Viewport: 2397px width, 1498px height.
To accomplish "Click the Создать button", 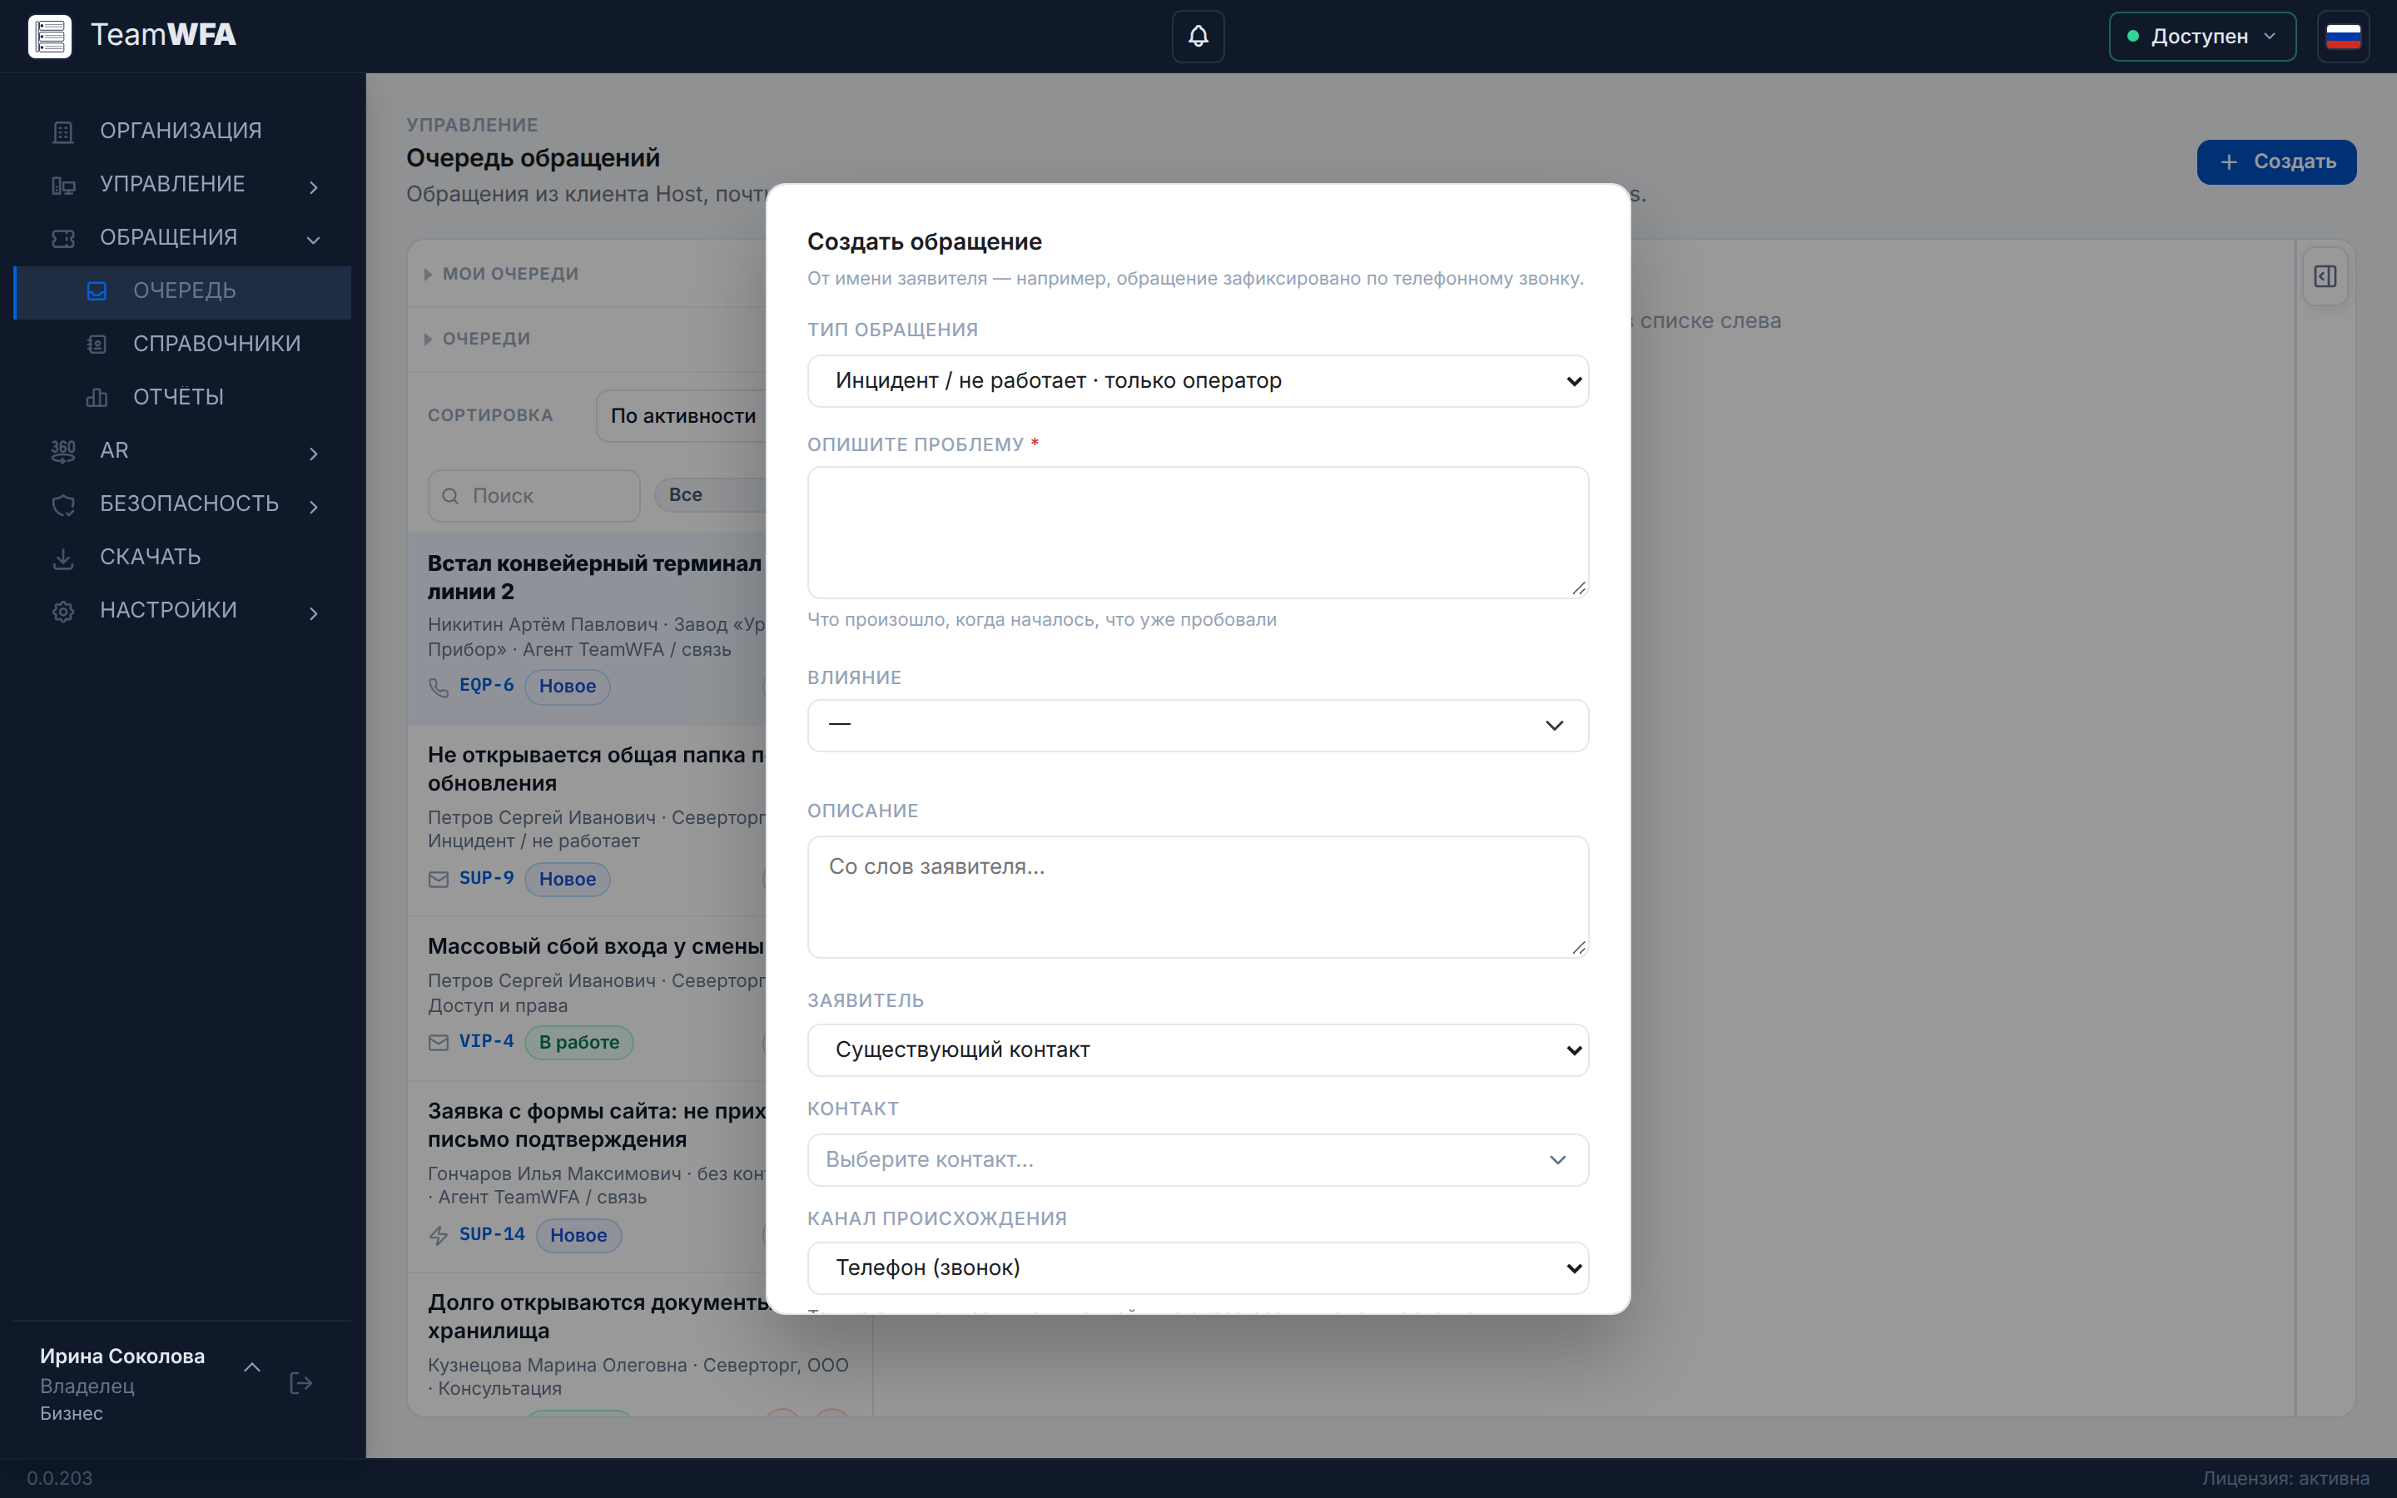I will [x=2276, y=161].
